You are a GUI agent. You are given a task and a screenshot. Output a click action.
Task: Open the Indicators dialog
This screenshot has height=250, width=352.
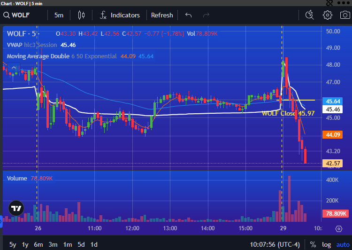pos(120,16)
